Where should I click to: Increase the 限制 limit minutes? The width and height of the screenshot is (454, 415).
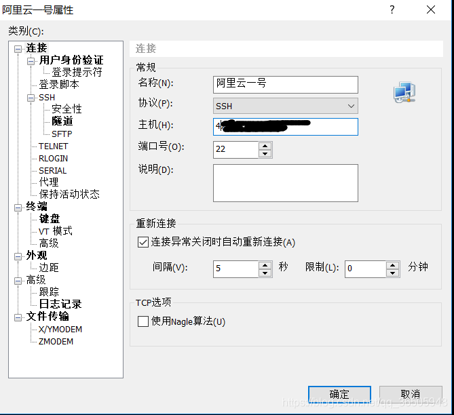click(x=393, y=265)
